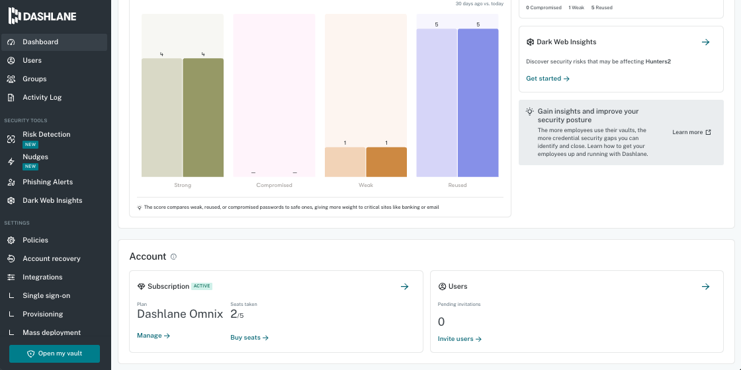Click the '30 days ago vs. today' label

click(x=480, y=4)
